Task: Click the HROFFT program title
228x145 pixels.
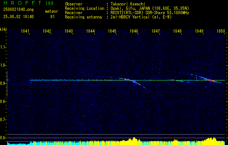Action: click(x=22, y=3)
